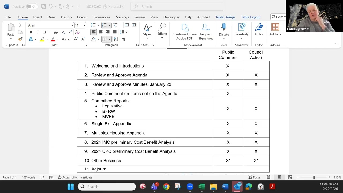
Task: Switch to the Table Design tab
Action: coord(225,17)
